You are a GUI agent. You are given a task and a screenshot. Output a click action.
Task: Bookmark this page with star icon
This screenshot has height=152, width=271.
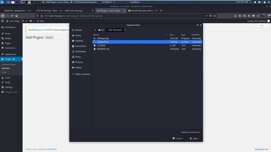coord(215,16)
